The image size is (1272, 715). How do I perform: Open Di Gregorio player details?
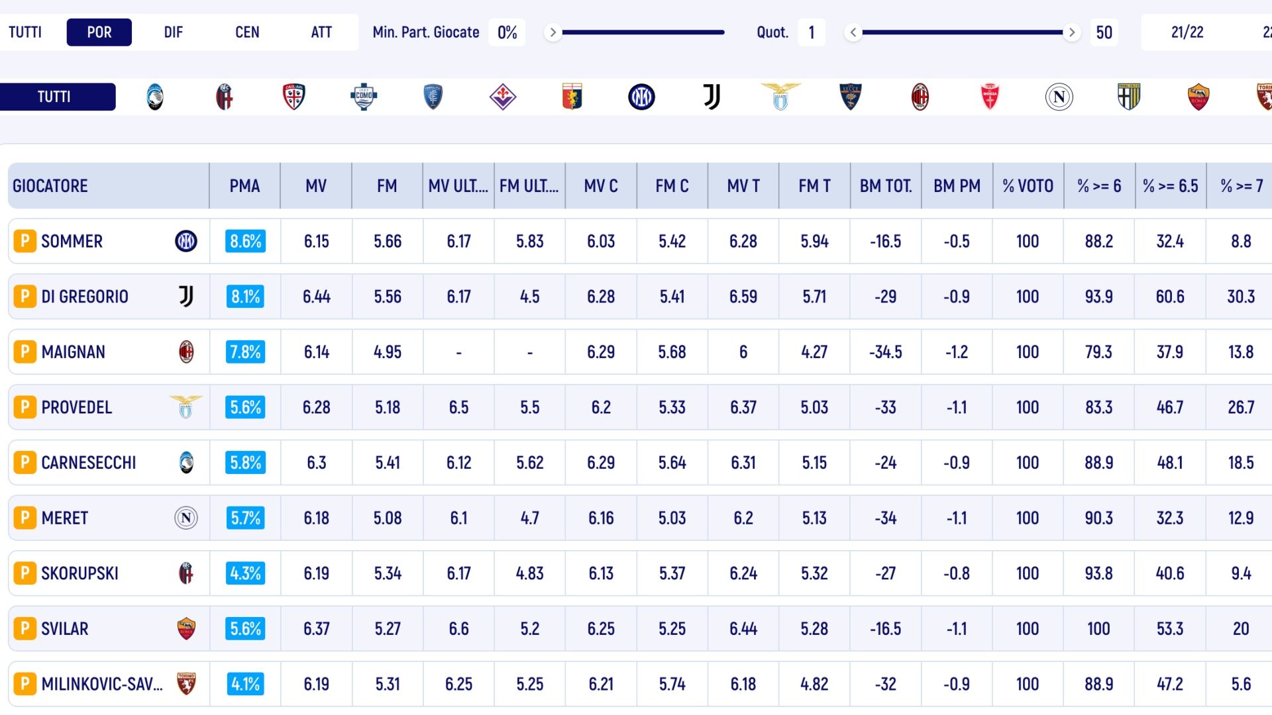coord(85,297)
